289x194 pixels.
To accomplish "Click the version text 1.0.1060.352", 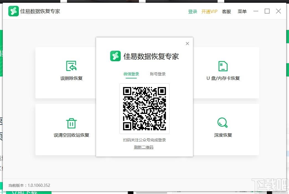I will (39, 185).
